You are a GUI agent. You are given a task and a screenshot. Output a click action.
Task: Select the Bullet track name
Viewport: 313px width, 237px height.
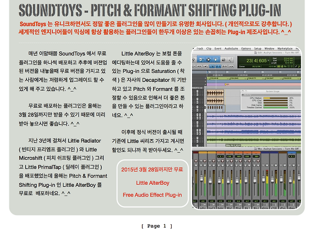[221, 208]
